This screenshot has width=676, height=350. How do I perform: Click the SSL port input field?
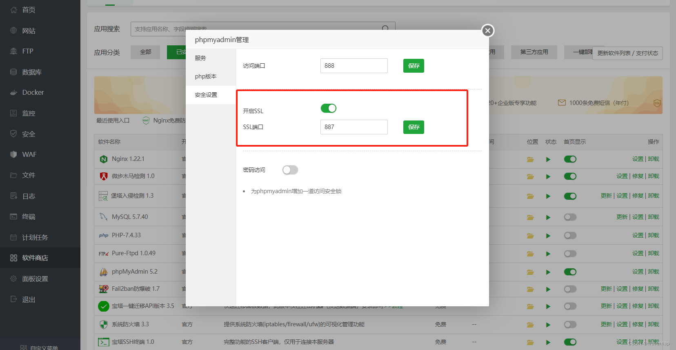[x=354, y=127]
